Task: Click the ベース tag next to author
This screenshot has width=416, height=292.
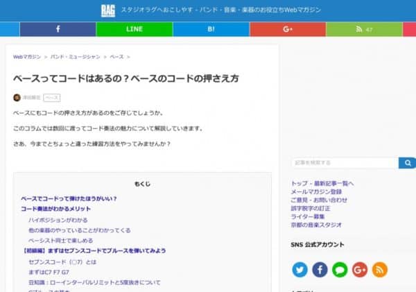Action: pyautogui.click(x=52, y=98)
